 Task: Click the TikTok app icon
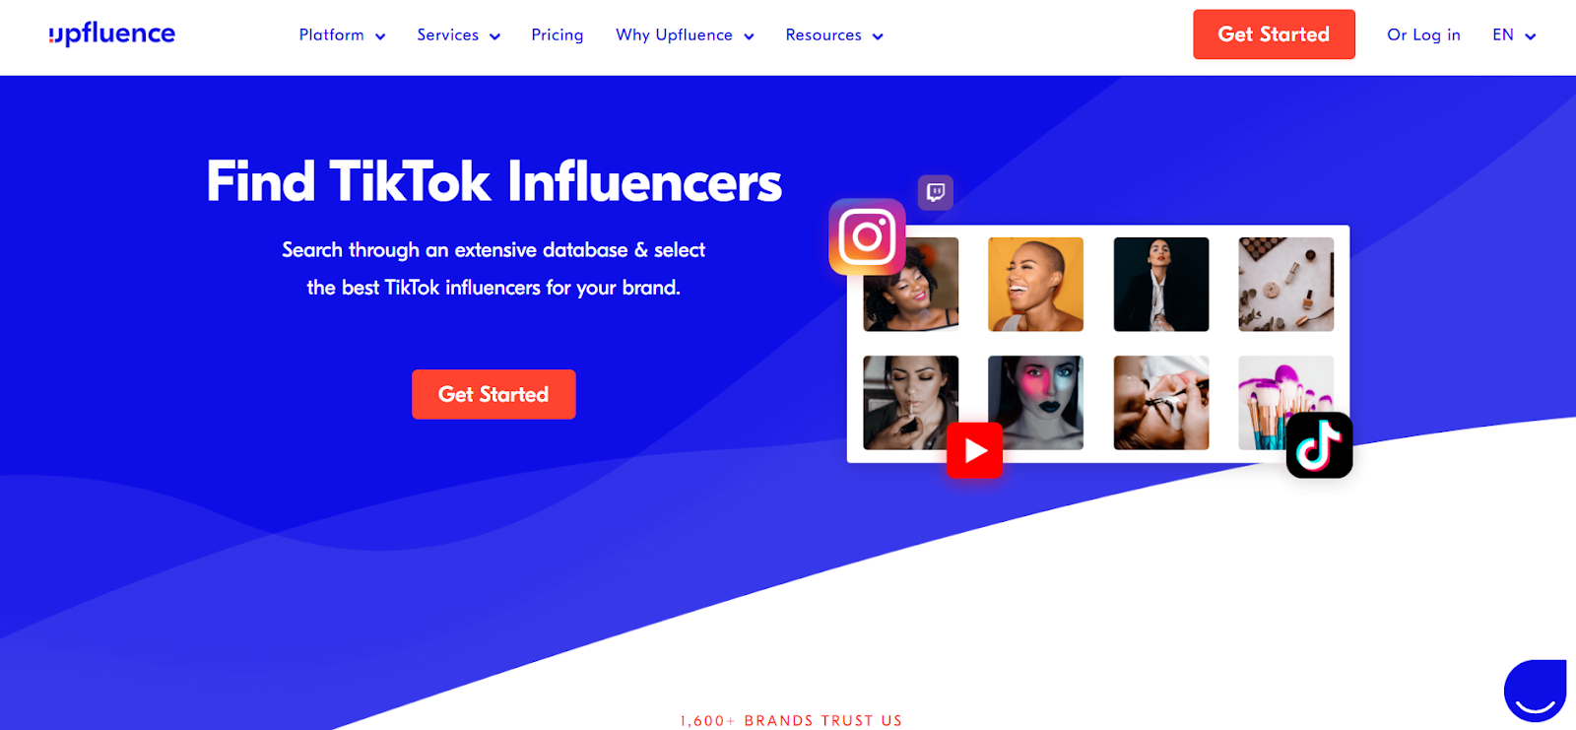point(1319,445)
